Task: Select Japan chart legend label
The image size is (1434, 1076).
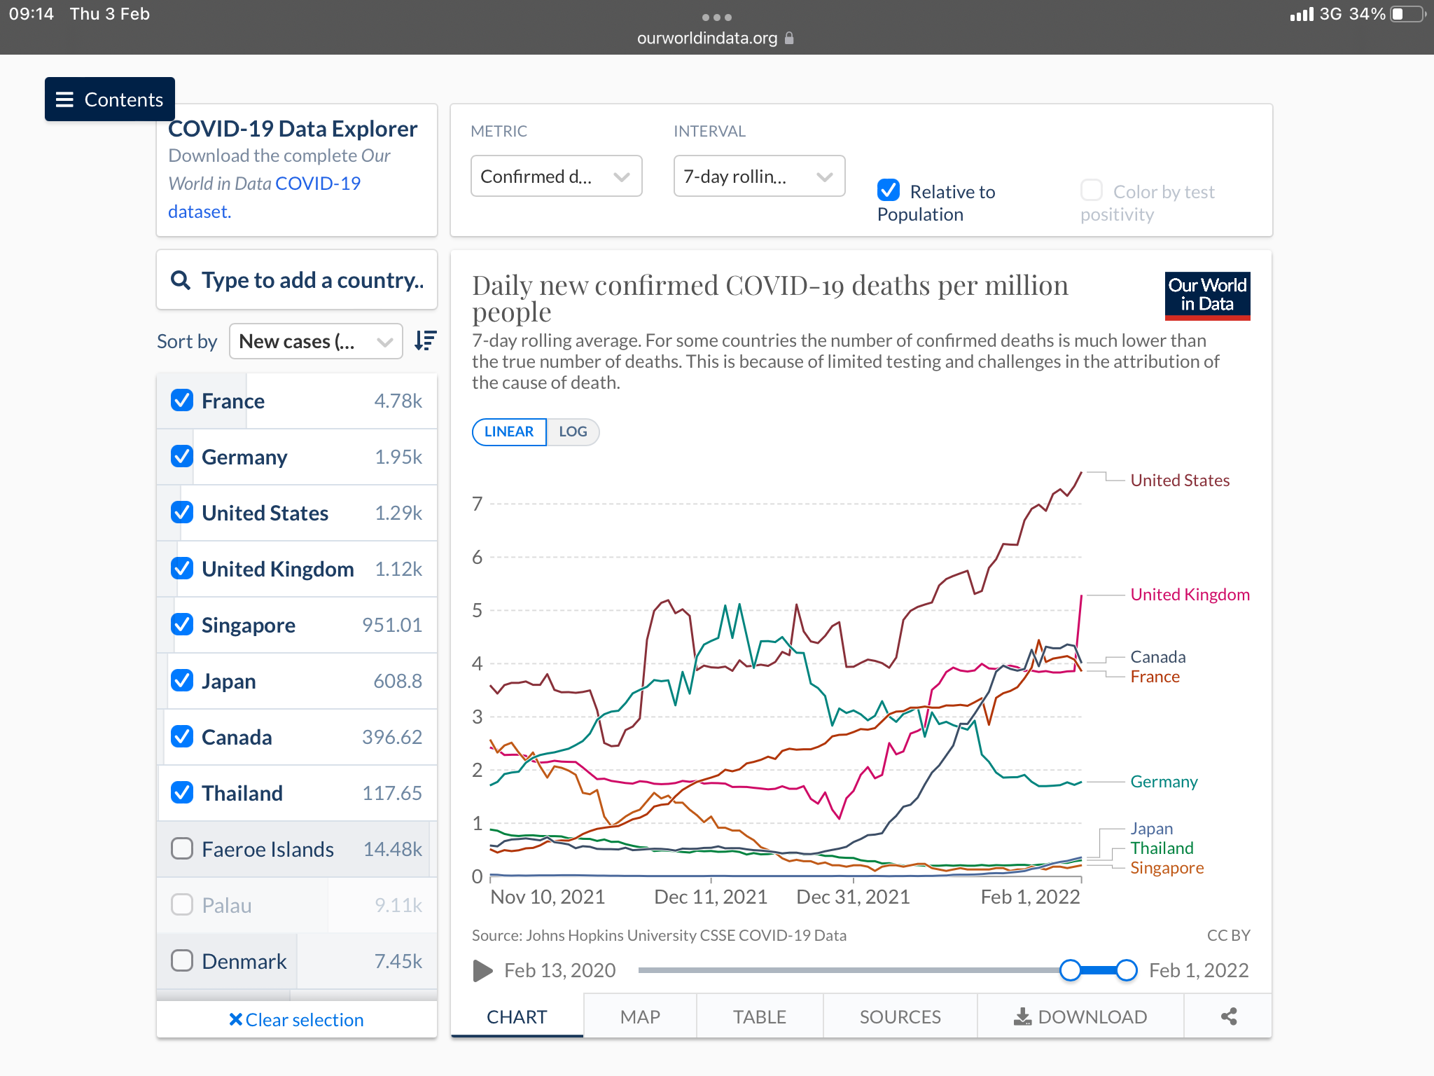Action: tap(1151, 828)
